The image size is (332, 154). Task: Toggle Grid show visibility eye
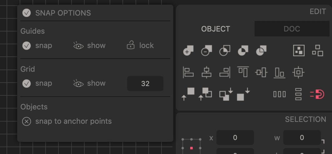(78, 84)
